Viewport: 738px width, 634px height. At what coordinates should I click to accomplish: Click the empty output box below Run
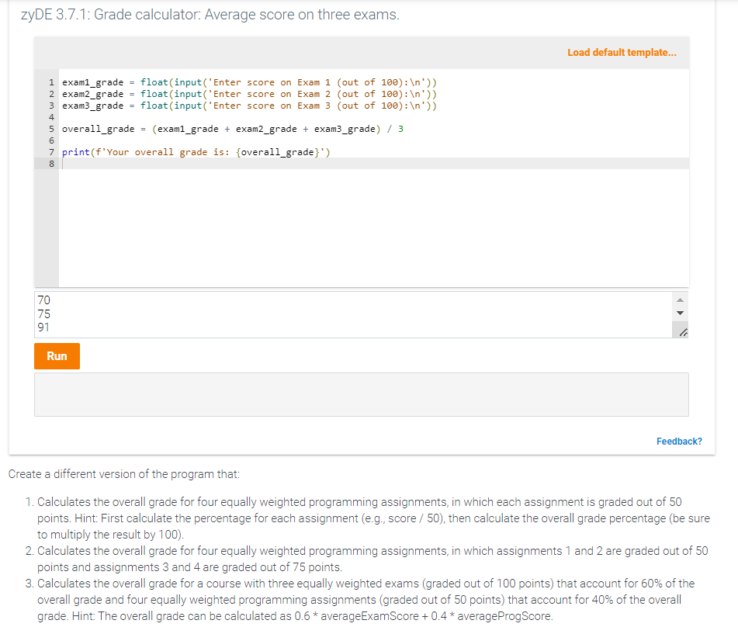coord(361,394)
